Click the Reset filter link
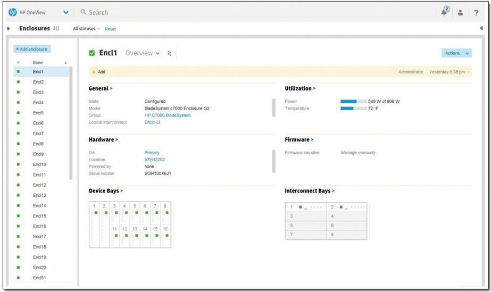This screenshot has height=292, width=491. [110, 29]
